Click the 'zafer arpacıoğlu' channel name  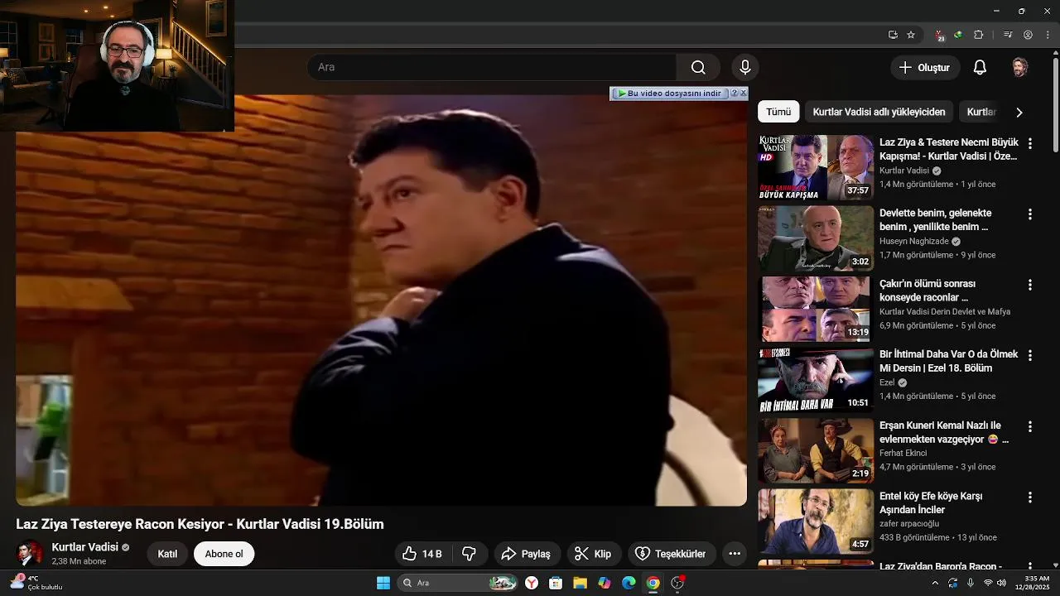coord(908,524)
